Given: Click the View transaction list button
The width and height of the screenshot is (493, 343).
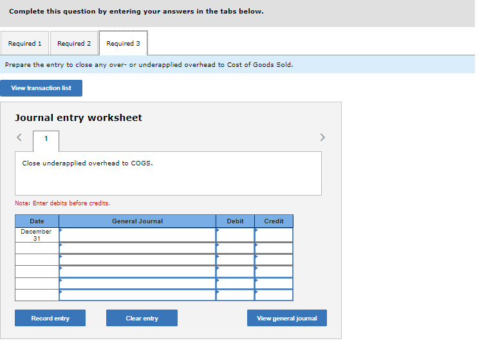Looking at the screenshot, I should tap(41, 88).
